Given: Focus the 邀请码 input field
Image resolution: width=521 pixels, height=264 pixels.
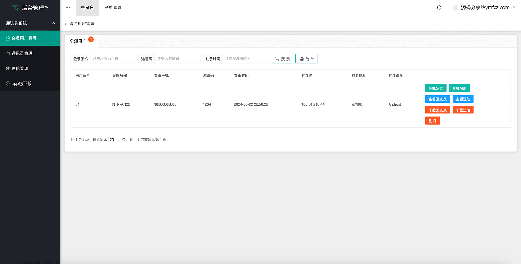Looking at the screenshot, I should click(178, 58).
